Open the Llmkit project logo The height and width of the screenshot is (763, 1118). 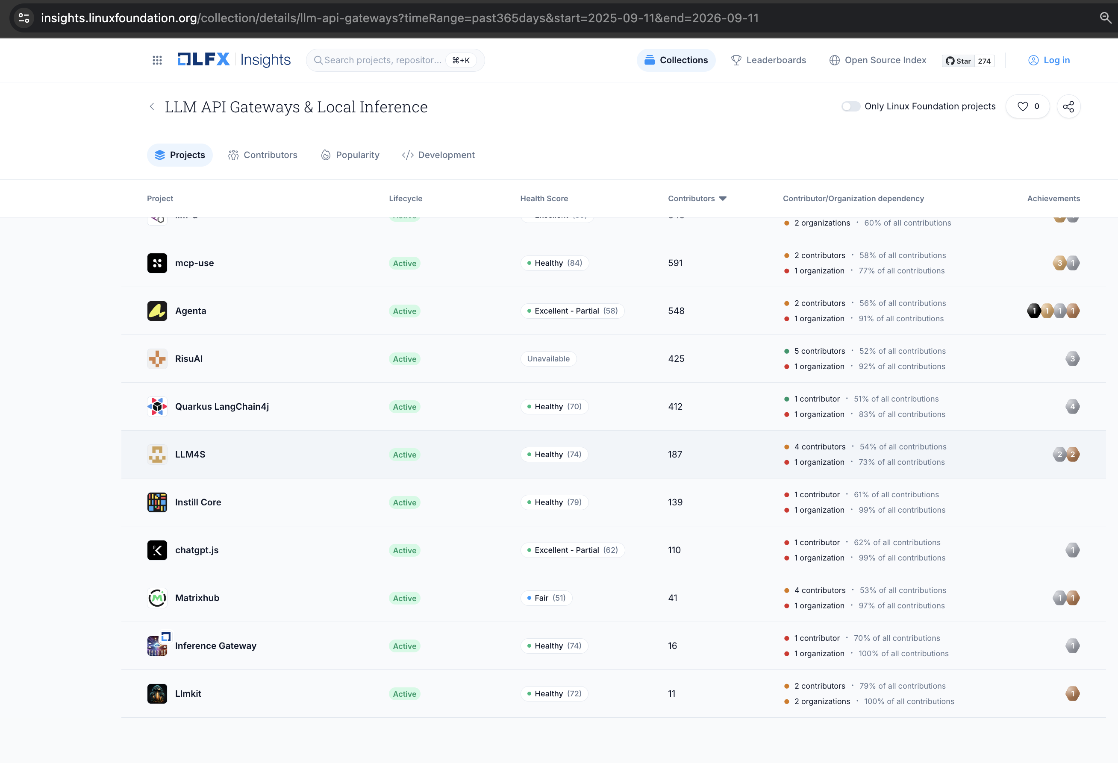(157, 693)
